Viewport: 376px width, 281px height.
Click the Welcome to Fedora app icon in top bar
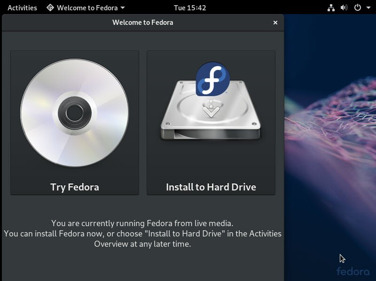click(50, 8)
